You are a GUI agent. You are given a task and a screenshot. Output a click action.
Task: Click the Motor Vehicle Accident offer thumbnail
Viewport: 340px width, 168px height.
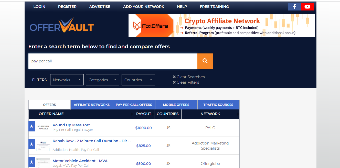tap(43, 163)
